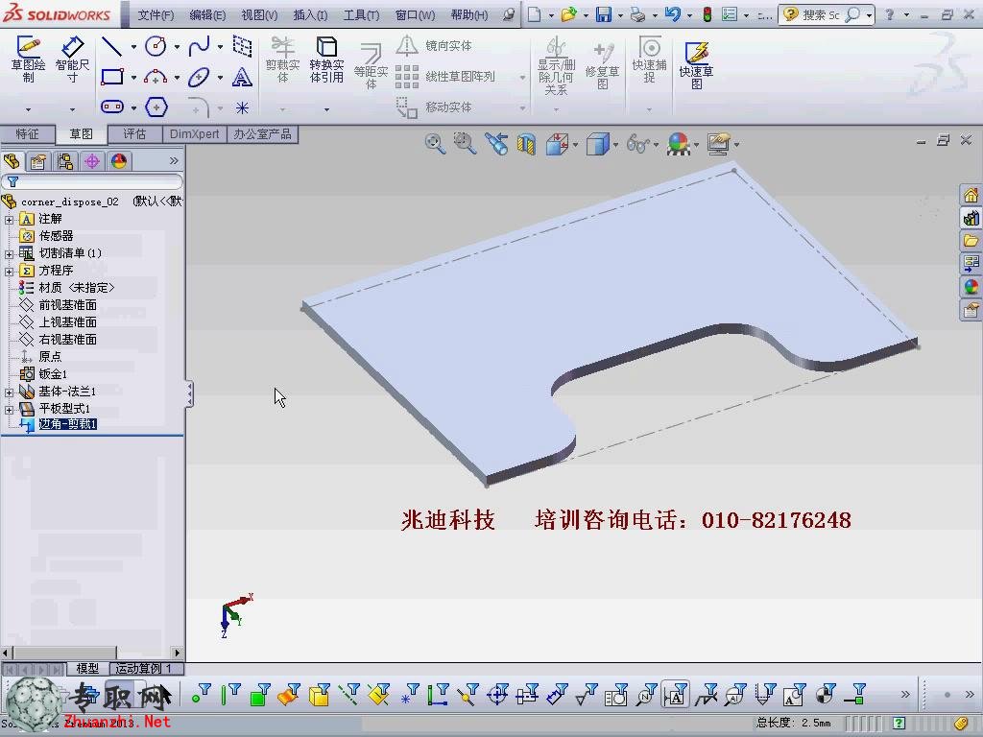The height and width of the screenshot is (737, 983).
Task: Open the DisplayManager panel tab icon
Action: point(119,161)
